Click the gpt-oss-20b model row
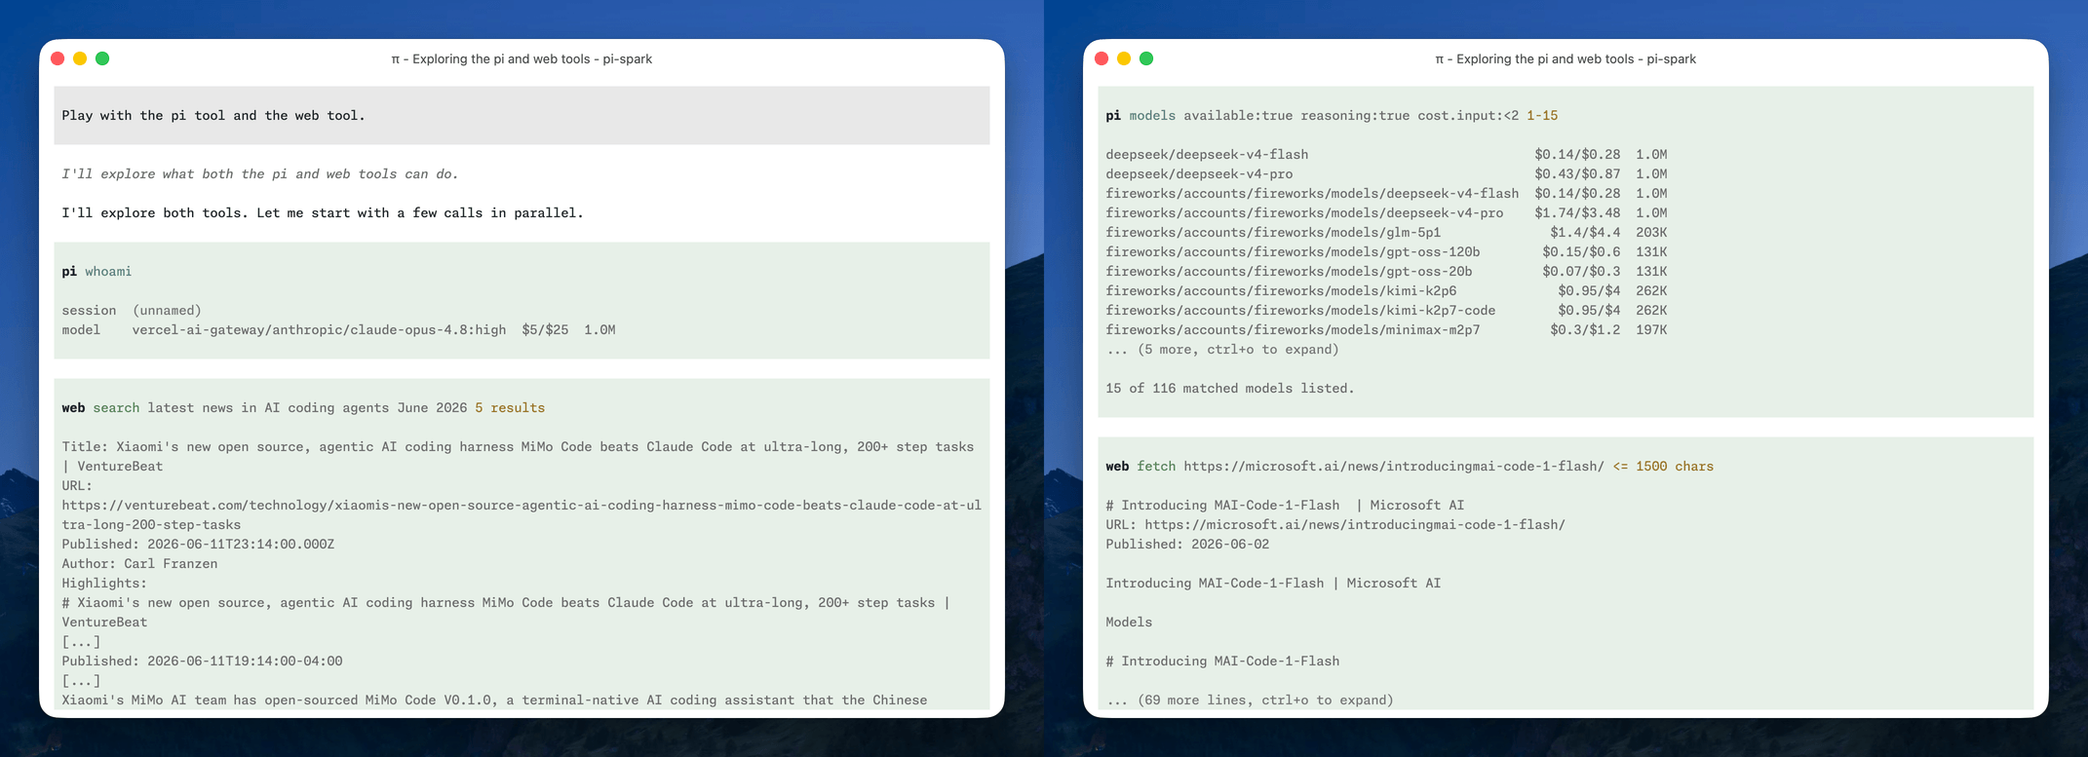2088x757 pixels. [1386, 271]
